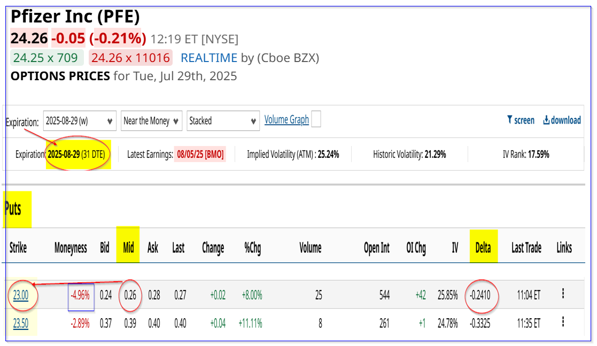
Task: Click the REALTIME label
Action: (209, 58)
